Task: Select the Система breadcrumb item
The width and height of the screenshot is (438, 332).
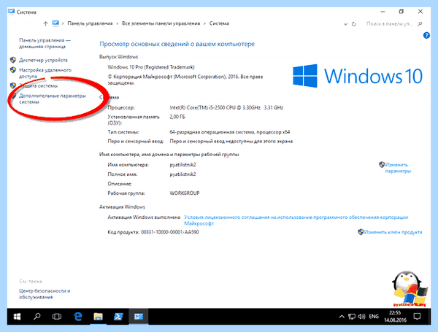Action: pos(219,23)
